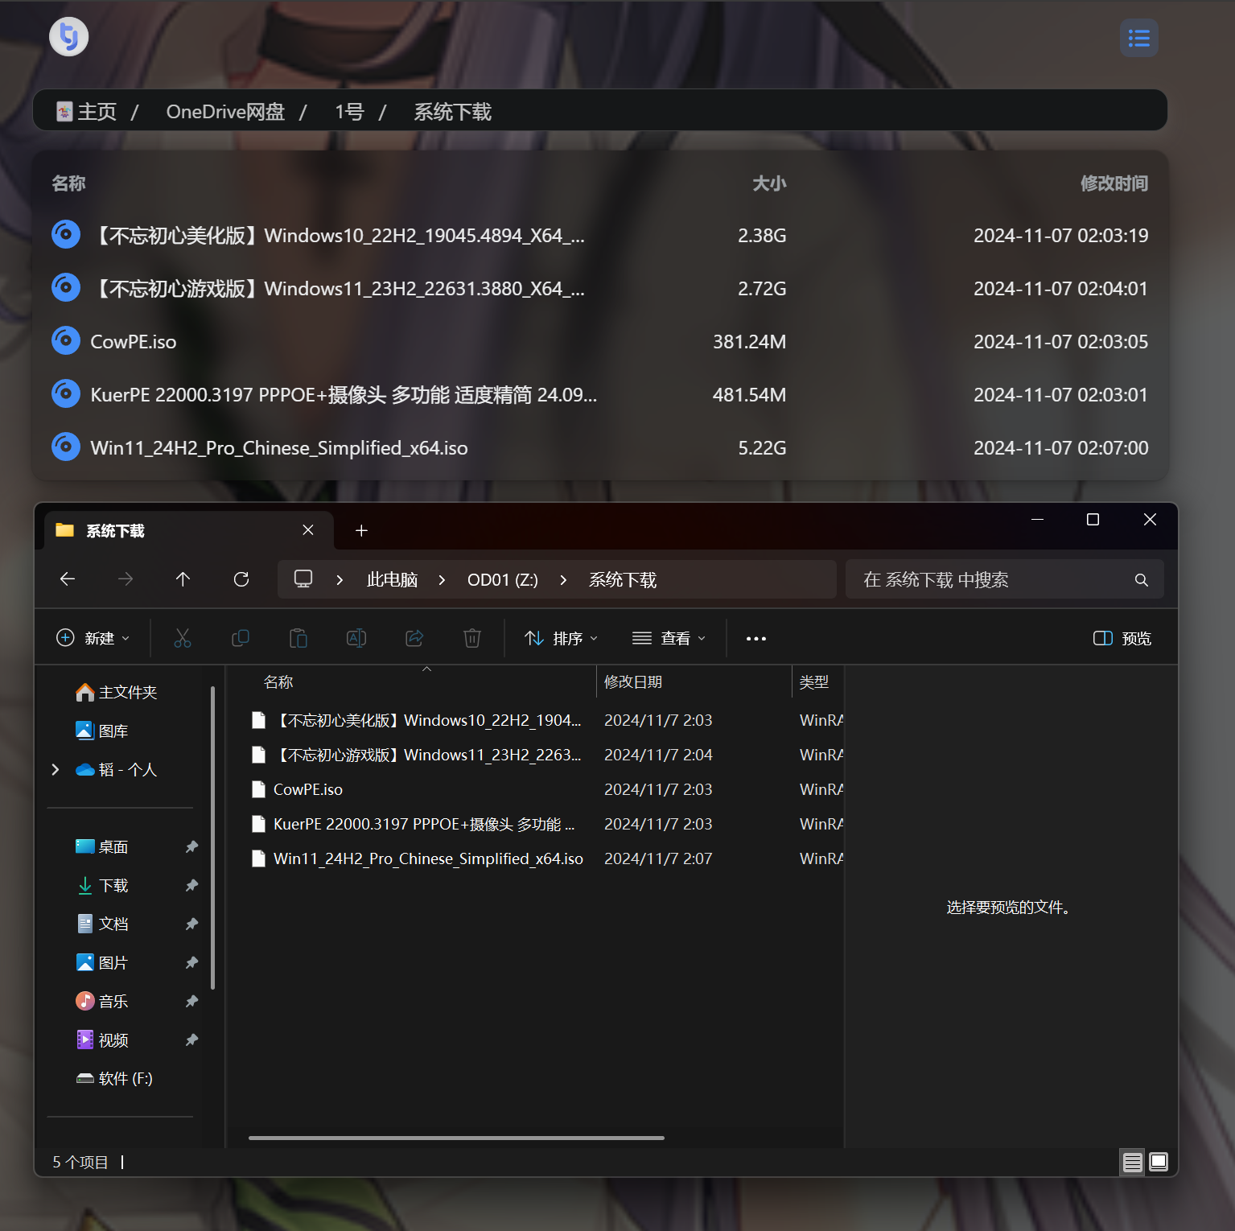Select CowPE.iso in Explorer file list
The image size is (1235, 1231).
click(x=308, y=789)
